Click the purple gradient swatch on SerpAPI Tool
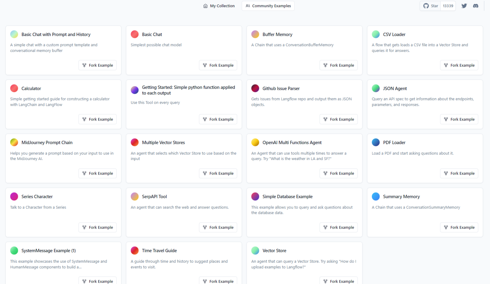The width and height of the screenshot is (490, 284). tap(135, 196)
